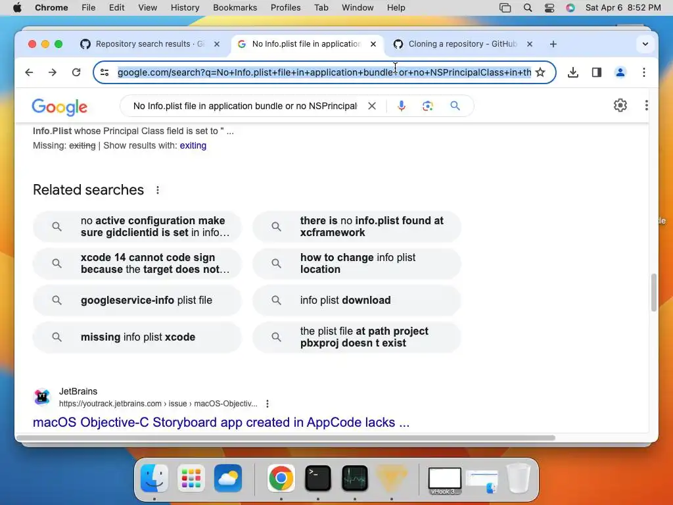
Task: Open the Apple menu
Action: (x=17, y=8)
